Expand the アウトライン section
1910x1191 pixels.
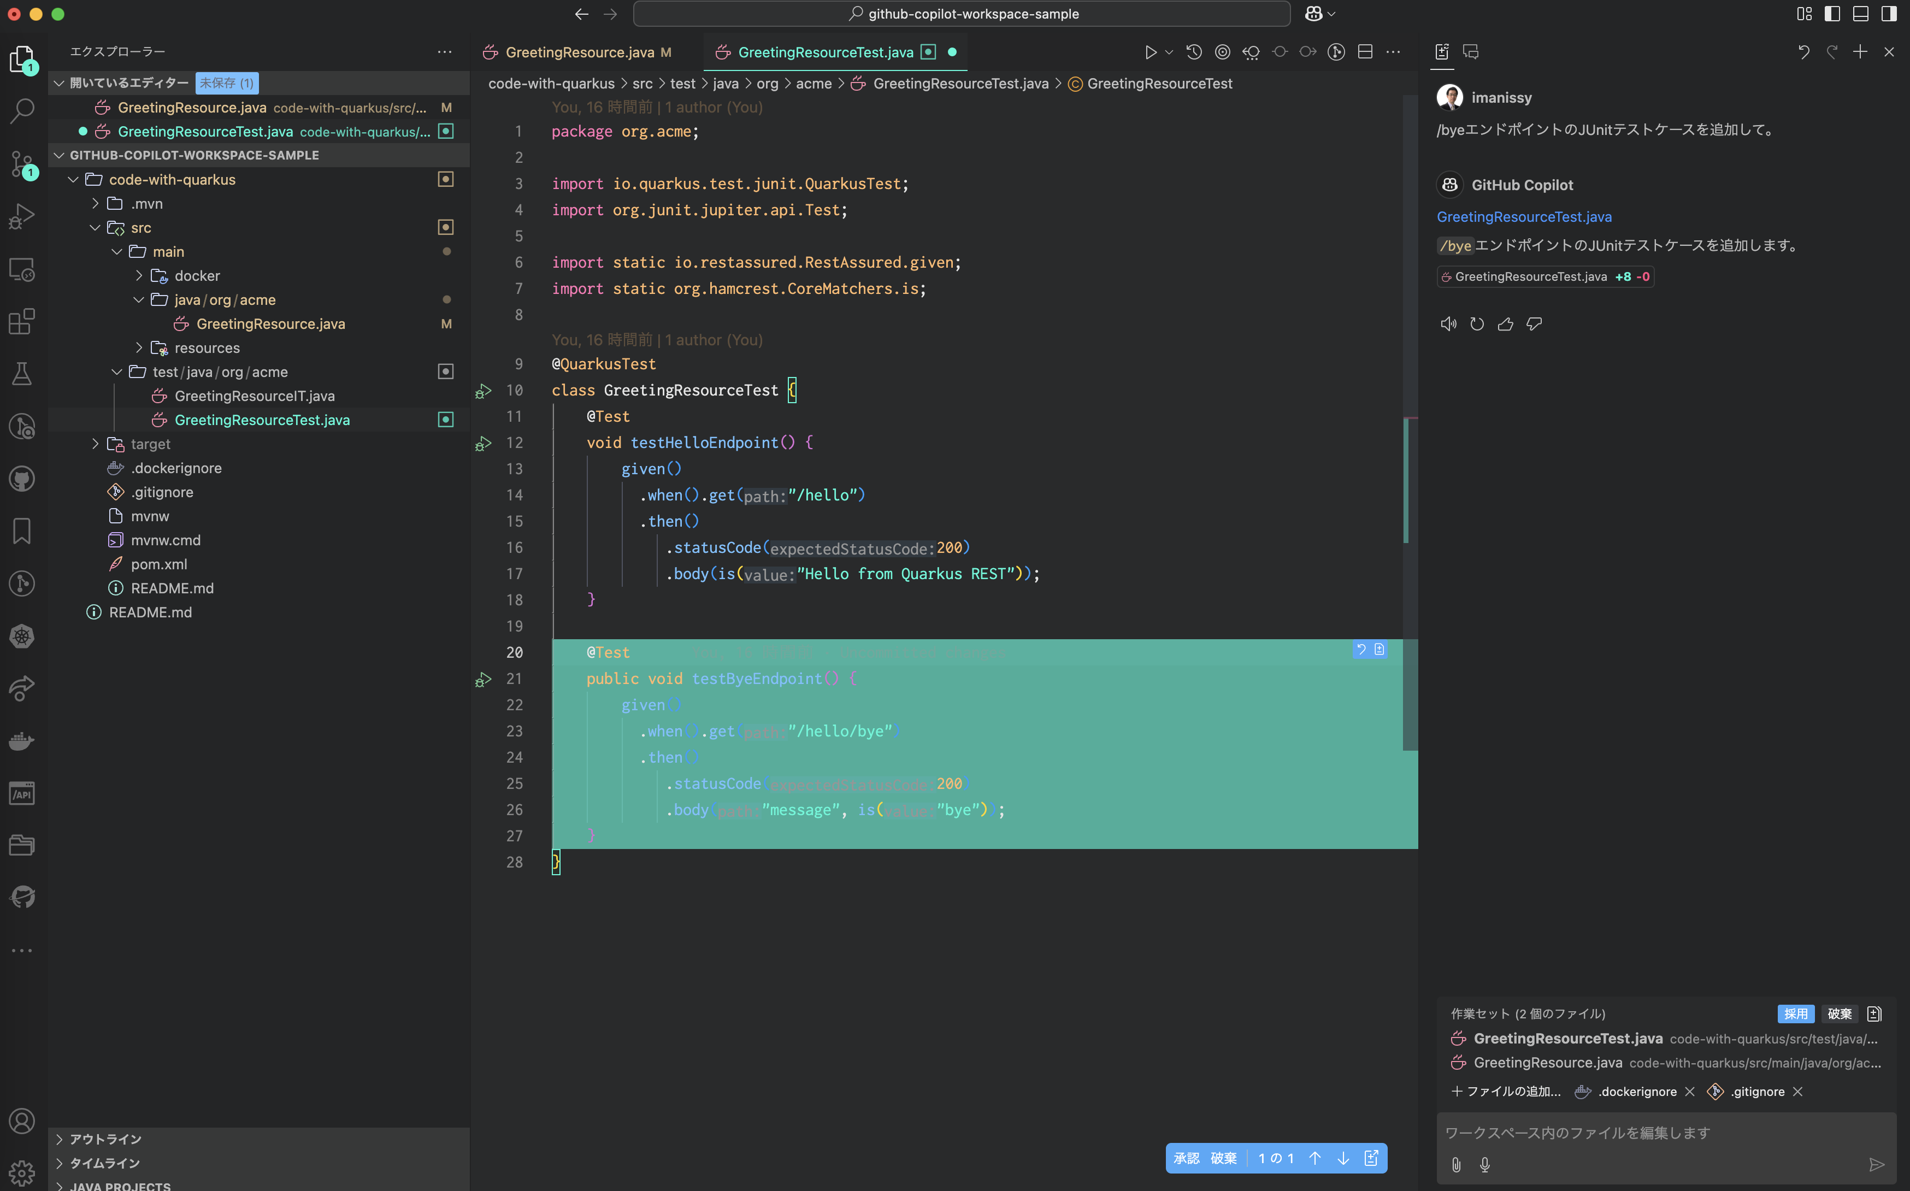(x=105, y=1139)
